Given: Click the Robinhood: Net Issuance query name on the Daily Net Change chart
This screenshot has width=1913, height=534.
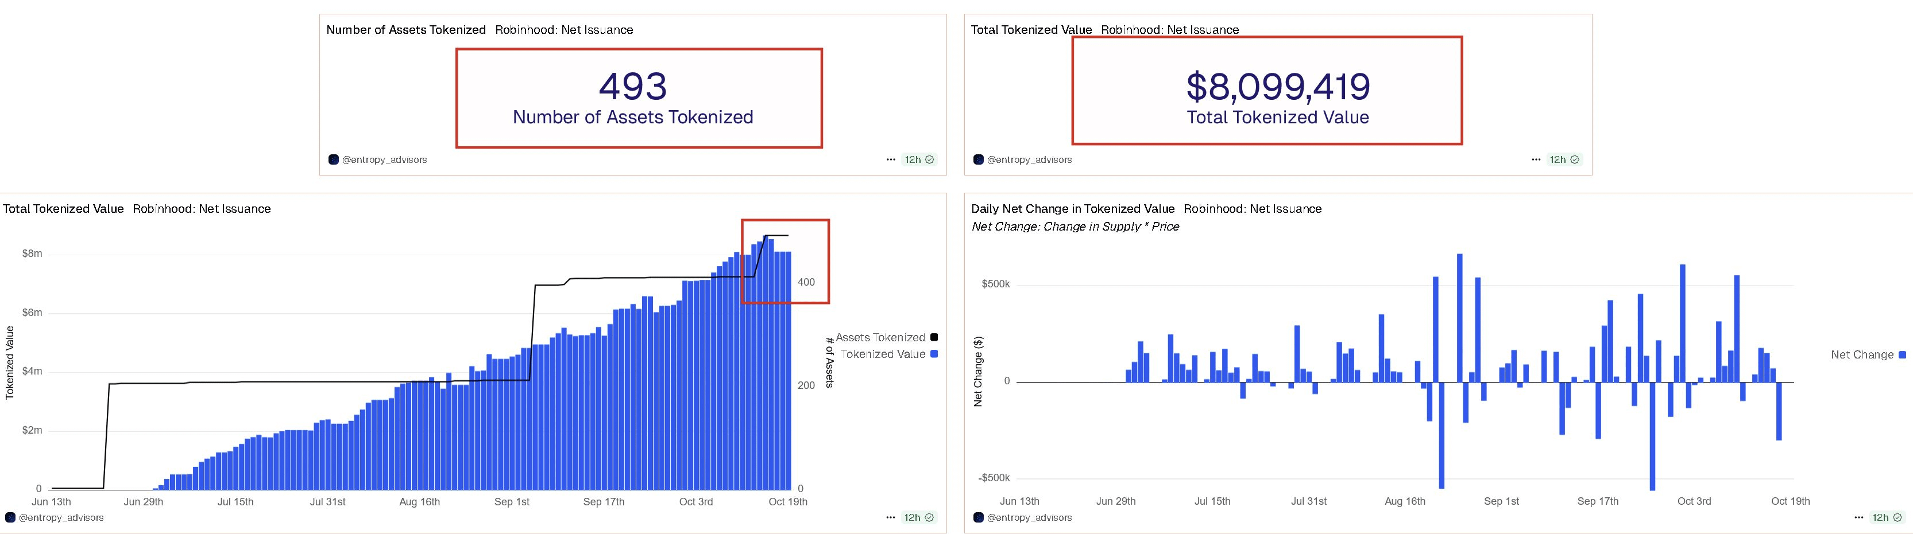Looking at the screenshot, I should pos(1252,209).
